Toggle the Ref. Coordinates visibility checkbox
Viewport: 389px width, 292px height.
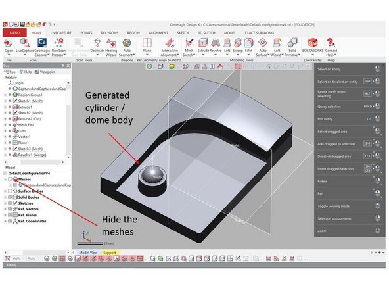(10, 221)
